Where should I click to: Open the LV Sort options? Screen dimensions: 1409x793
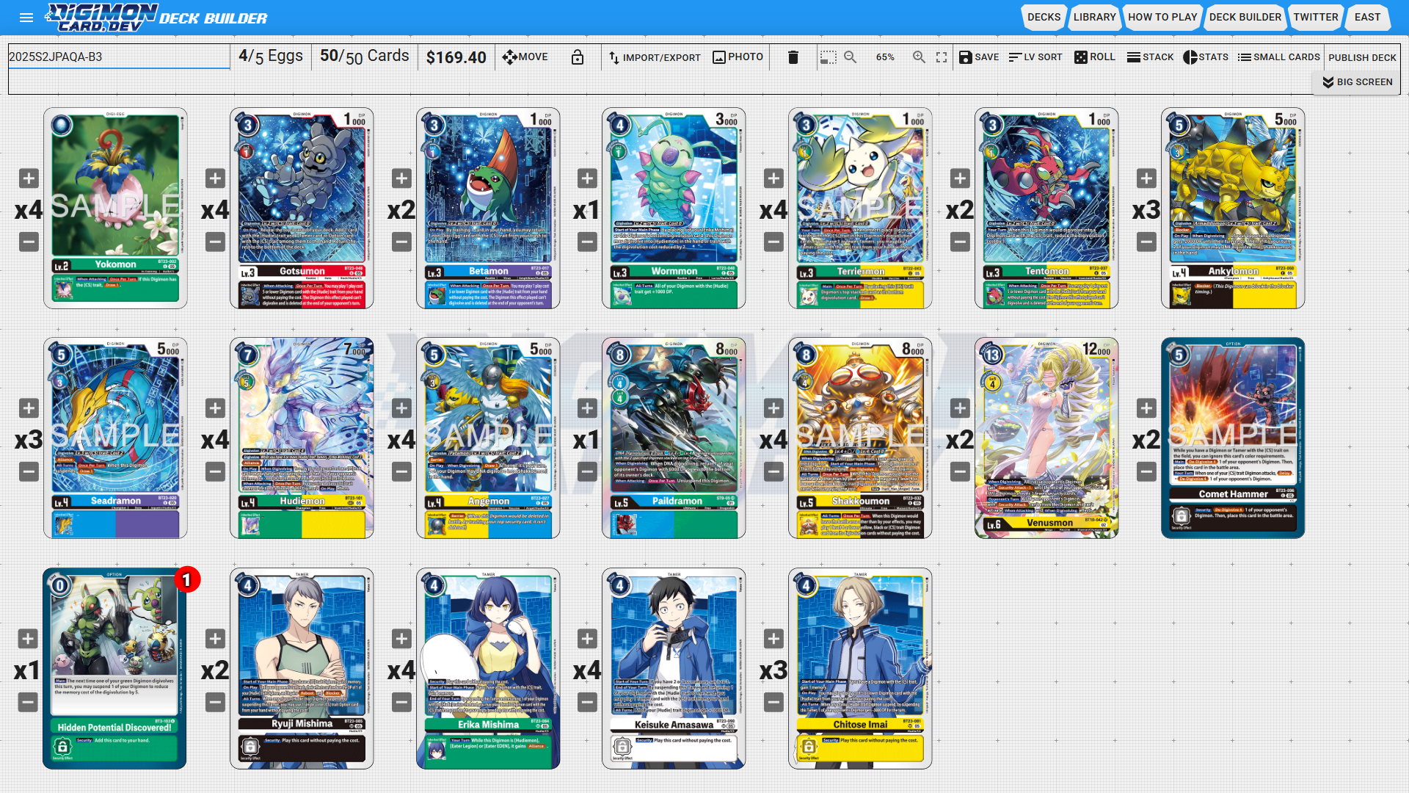pos(1035,57)
